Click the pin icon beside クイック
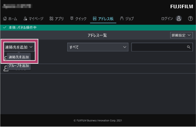Image resolution: width=196 pixels, height=127 pixels. [x=72, y=19]
